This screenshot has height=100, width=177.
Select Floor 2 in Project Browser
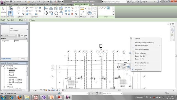12,73
